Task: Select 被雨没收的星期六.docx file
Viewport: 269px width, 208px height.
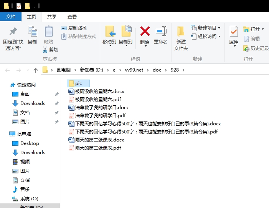Action: click(x=96, y=92)
